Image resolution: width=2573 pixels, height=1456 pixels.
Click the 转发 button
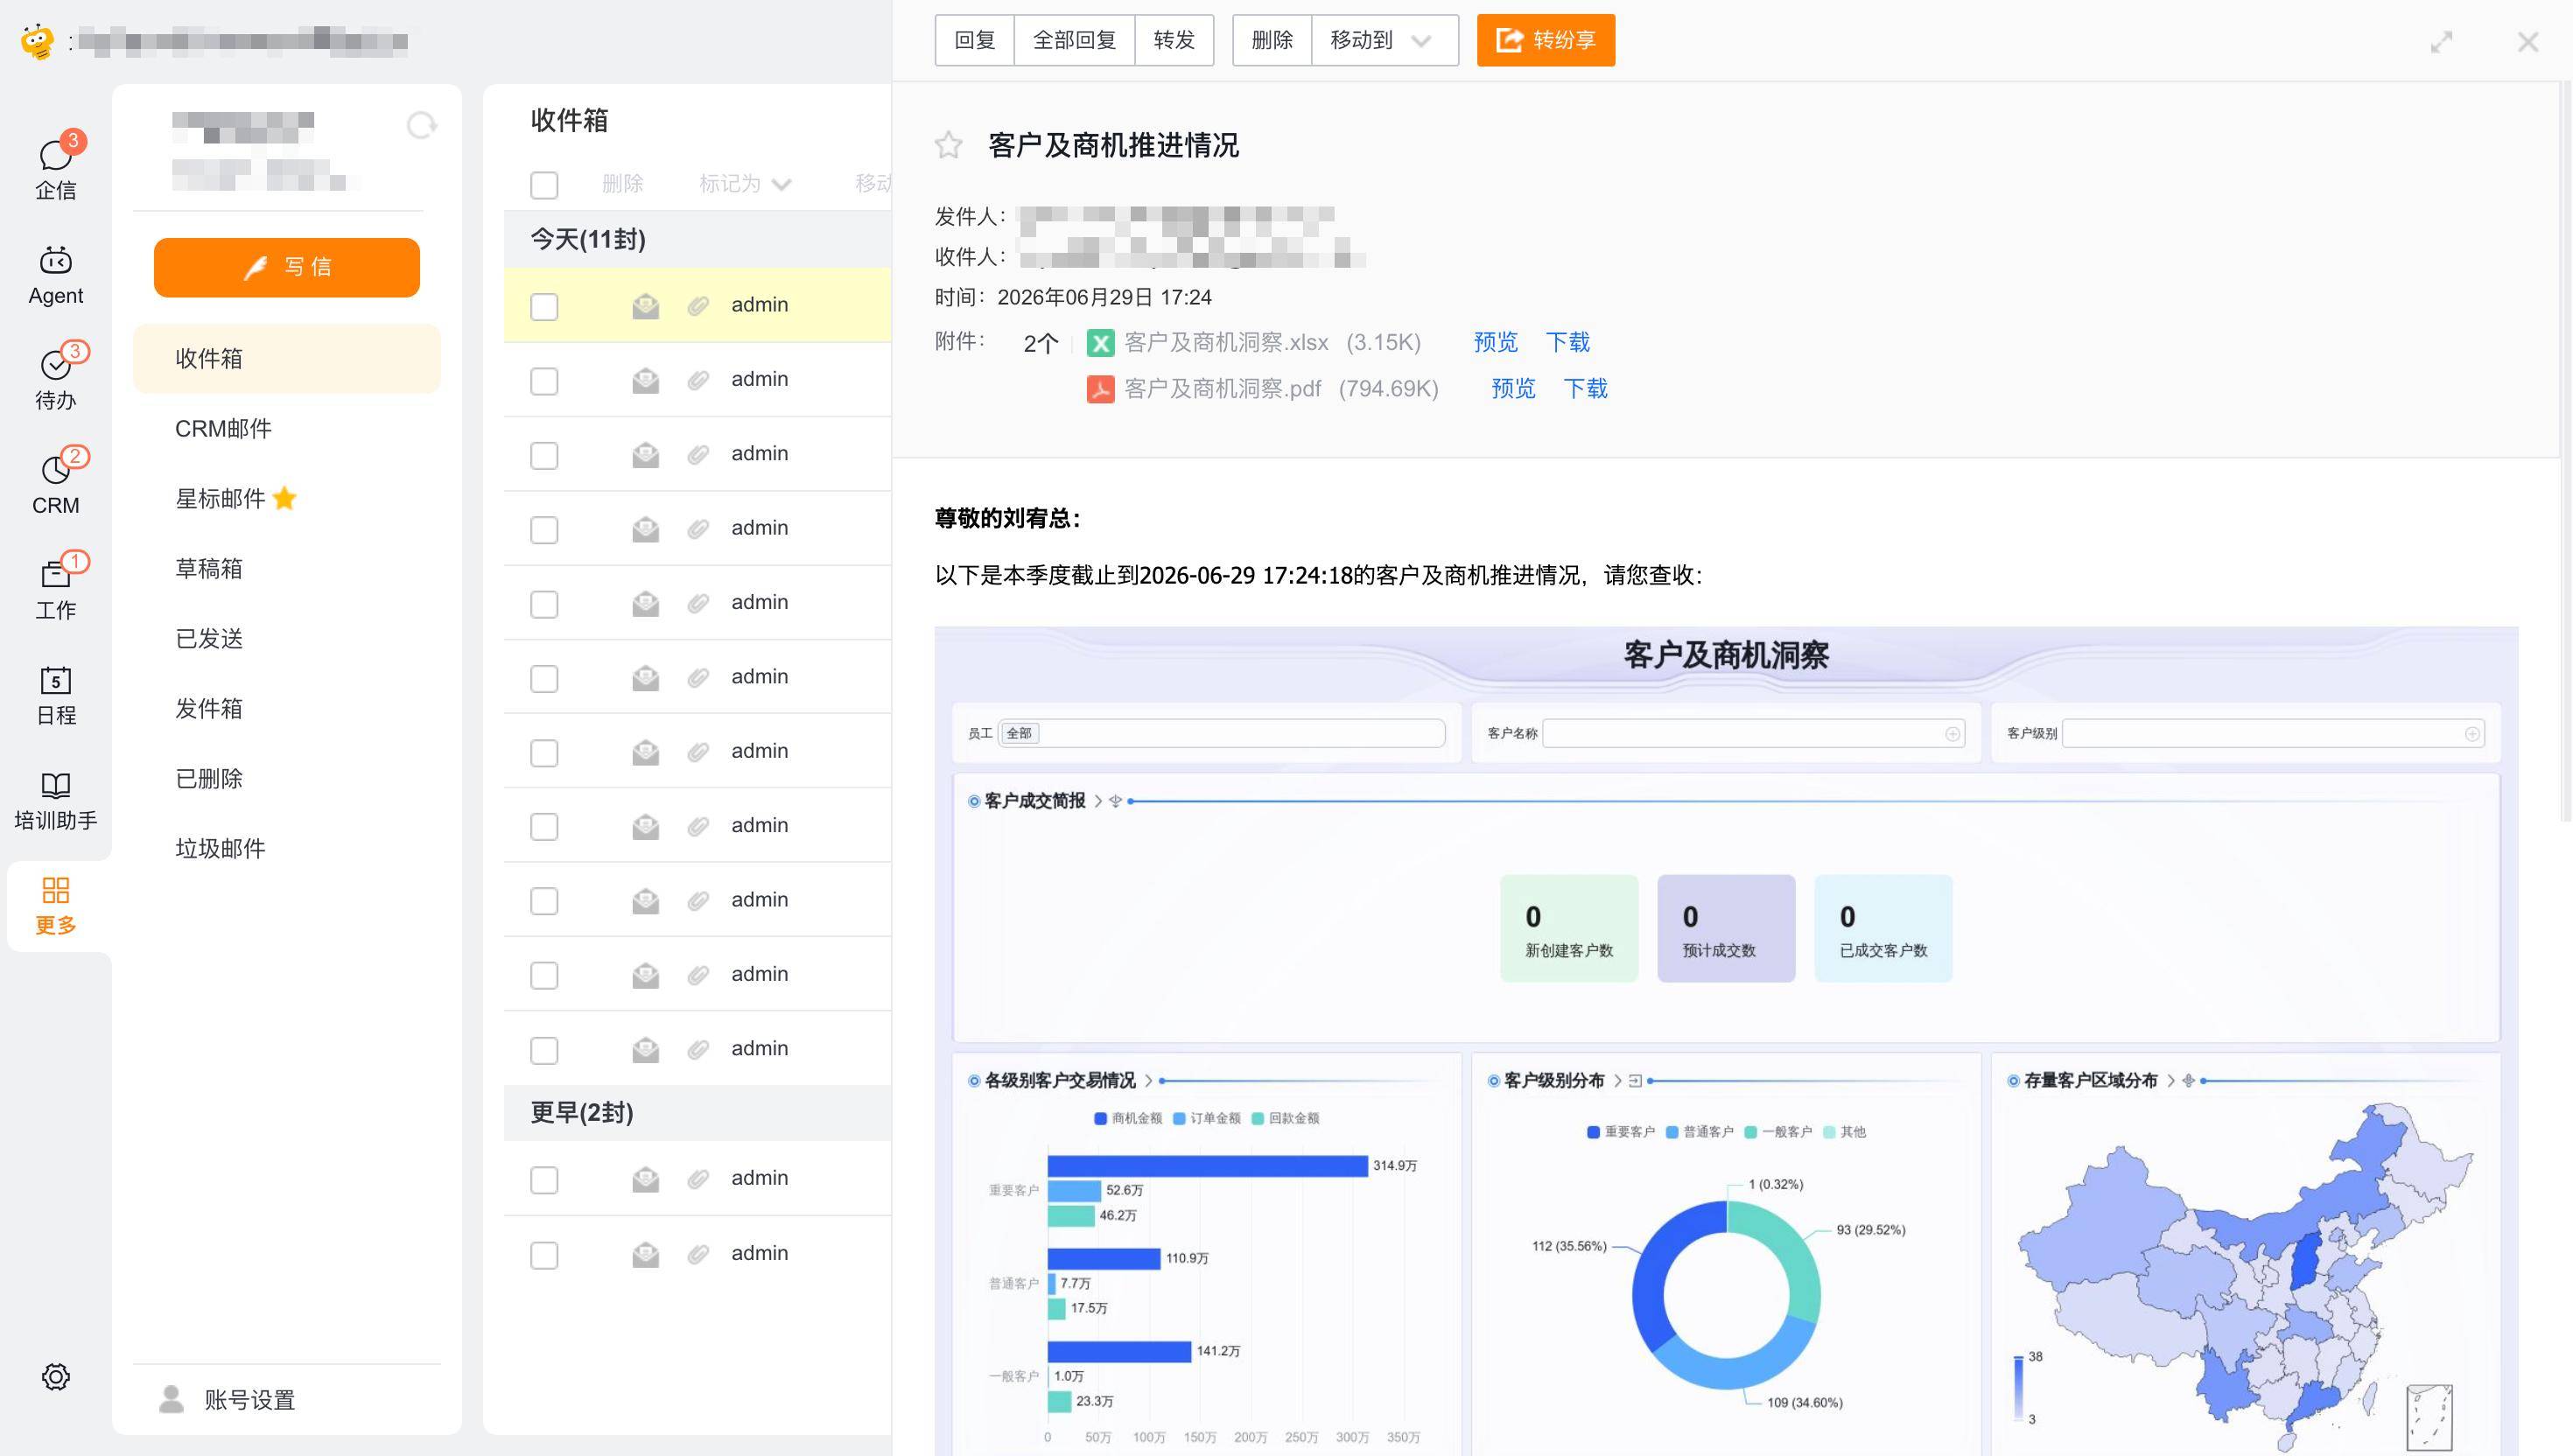[x=1174, y=40]
